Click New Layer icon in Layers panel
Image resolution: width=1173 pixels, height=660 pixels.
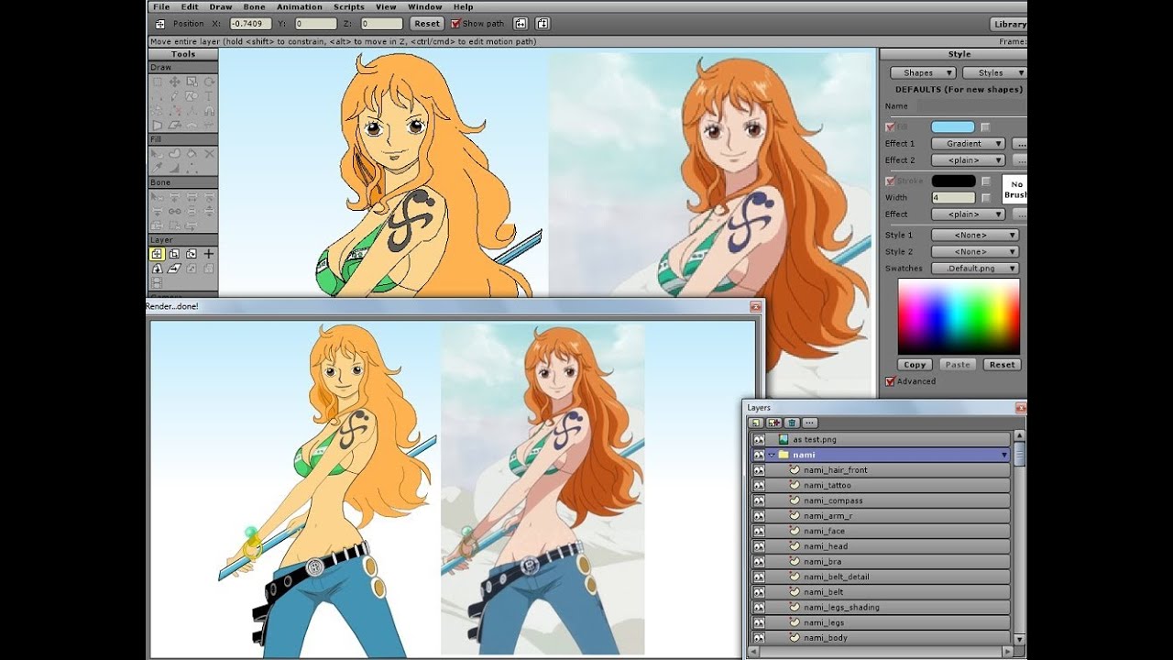(x=756, y=423)
